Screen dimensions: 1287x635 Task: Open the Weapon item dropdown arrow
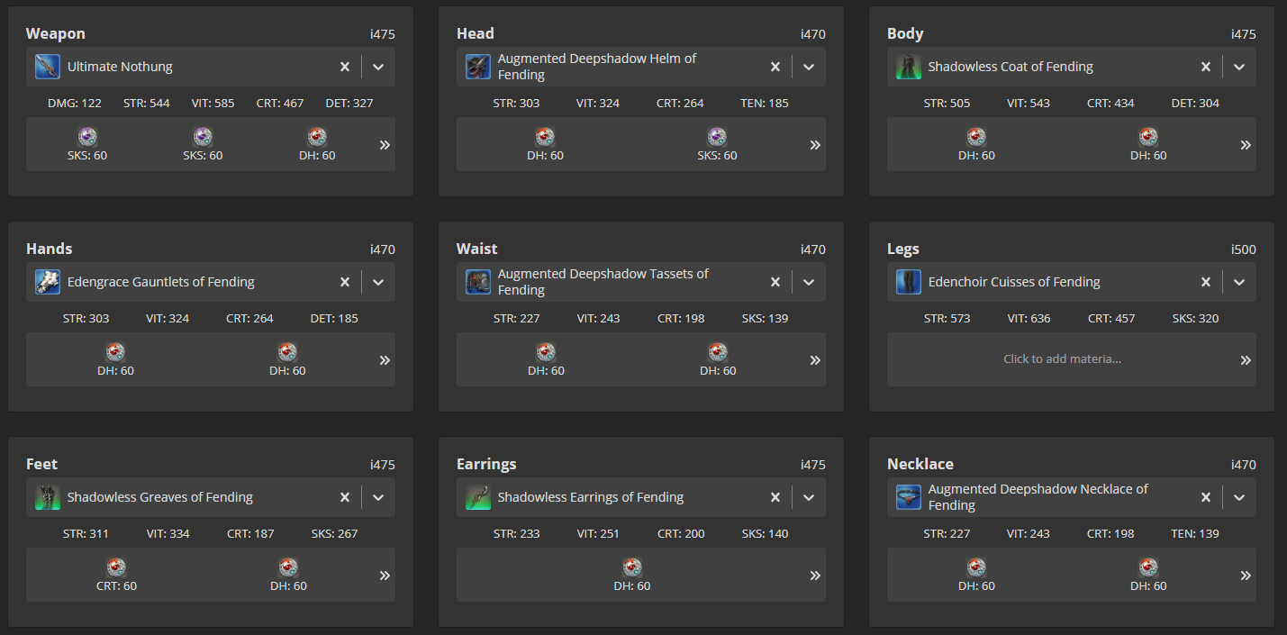tap(378, 67)
